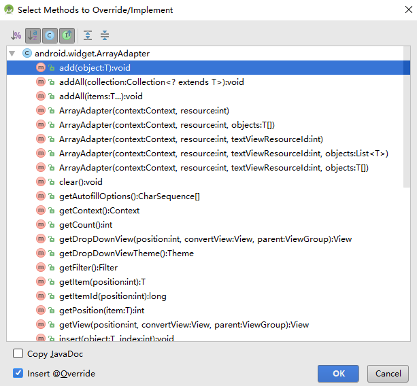Toggle the show interfaces button
417x386 pixels.
point(67,35)
